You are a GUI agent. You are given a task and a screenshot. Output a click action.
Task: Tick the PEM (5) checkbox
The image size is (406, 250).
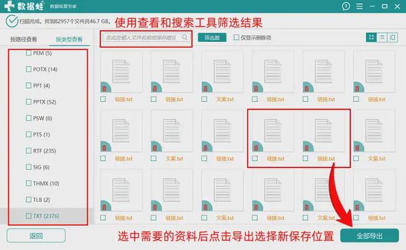point(29,53)
